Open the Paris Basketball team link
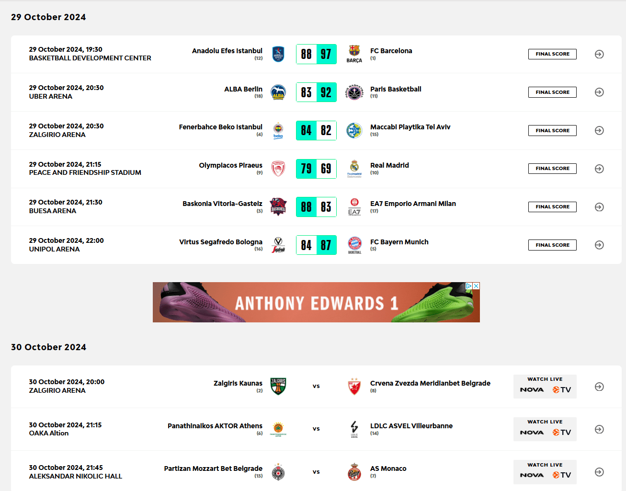Image resolution: width=626 pixels, height=491 pixels. pyautogui.click(x=396, y=89)
